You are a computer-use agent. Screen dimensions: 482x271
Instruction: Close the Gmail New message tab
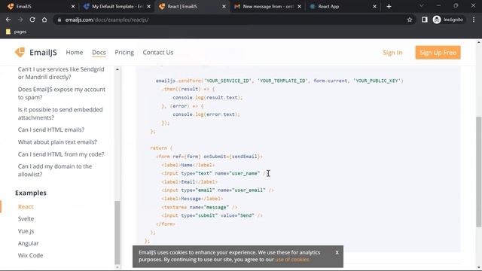click(300, 7)
